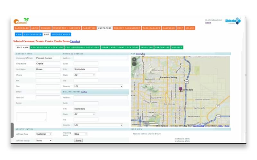The width and height of the screenshot is (257, 160).
Task: Click the First Name field
Action: [x=48, y=64]
